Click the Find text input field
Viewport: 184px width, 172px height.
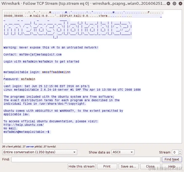coord(86,159)
